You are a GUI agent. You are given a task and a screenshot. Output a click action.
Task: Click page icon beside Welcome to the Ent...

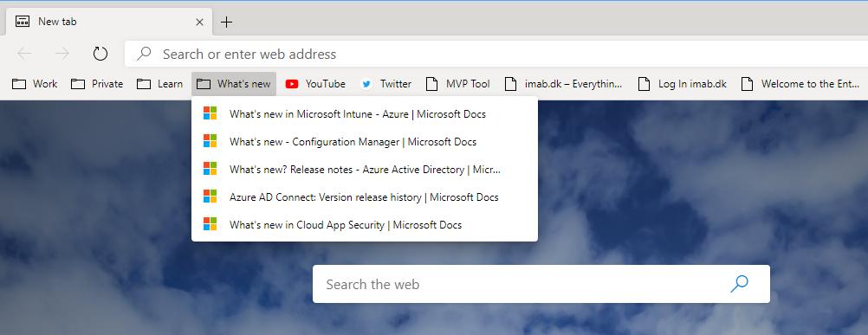(748, 84)
